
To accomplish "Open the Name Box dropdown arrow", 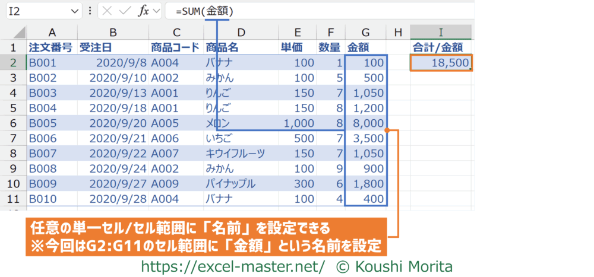I will click(74, 11).
